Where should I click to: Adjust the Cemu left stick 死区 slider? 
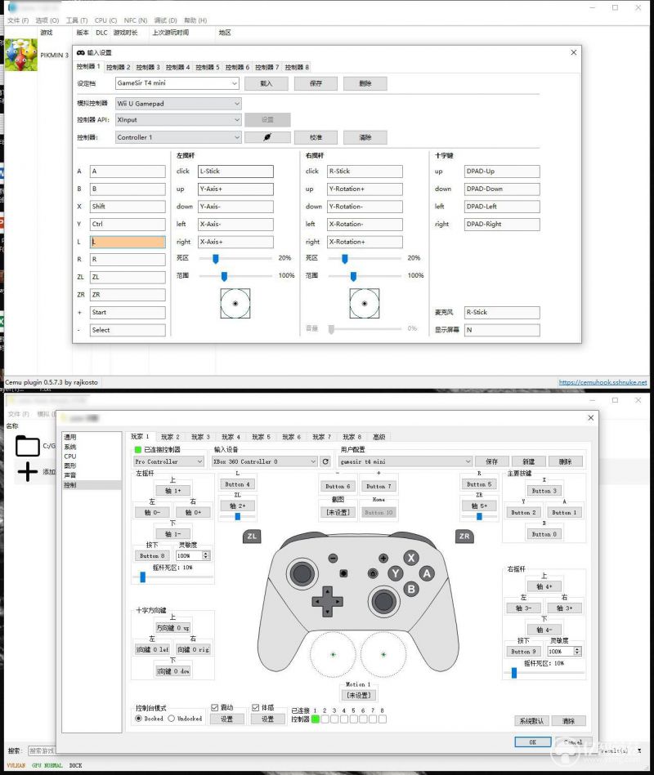tap(215, 259)
